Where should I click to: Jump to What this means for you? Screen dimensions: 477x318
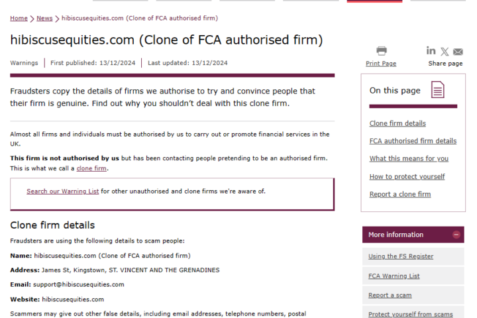[409, 158]
